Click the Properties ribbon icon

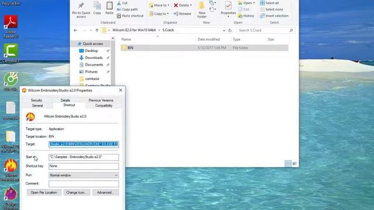(228, 9)
